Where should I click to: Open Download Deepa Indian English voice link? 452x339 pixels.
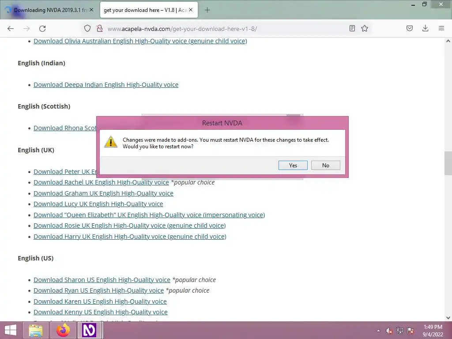(x=106, y=85)
